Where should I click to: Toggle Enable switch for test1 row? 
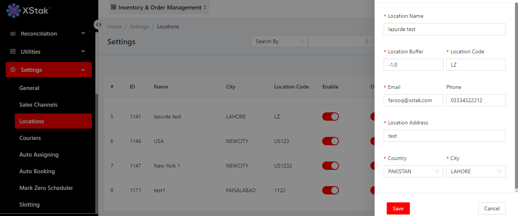point(330,190)
